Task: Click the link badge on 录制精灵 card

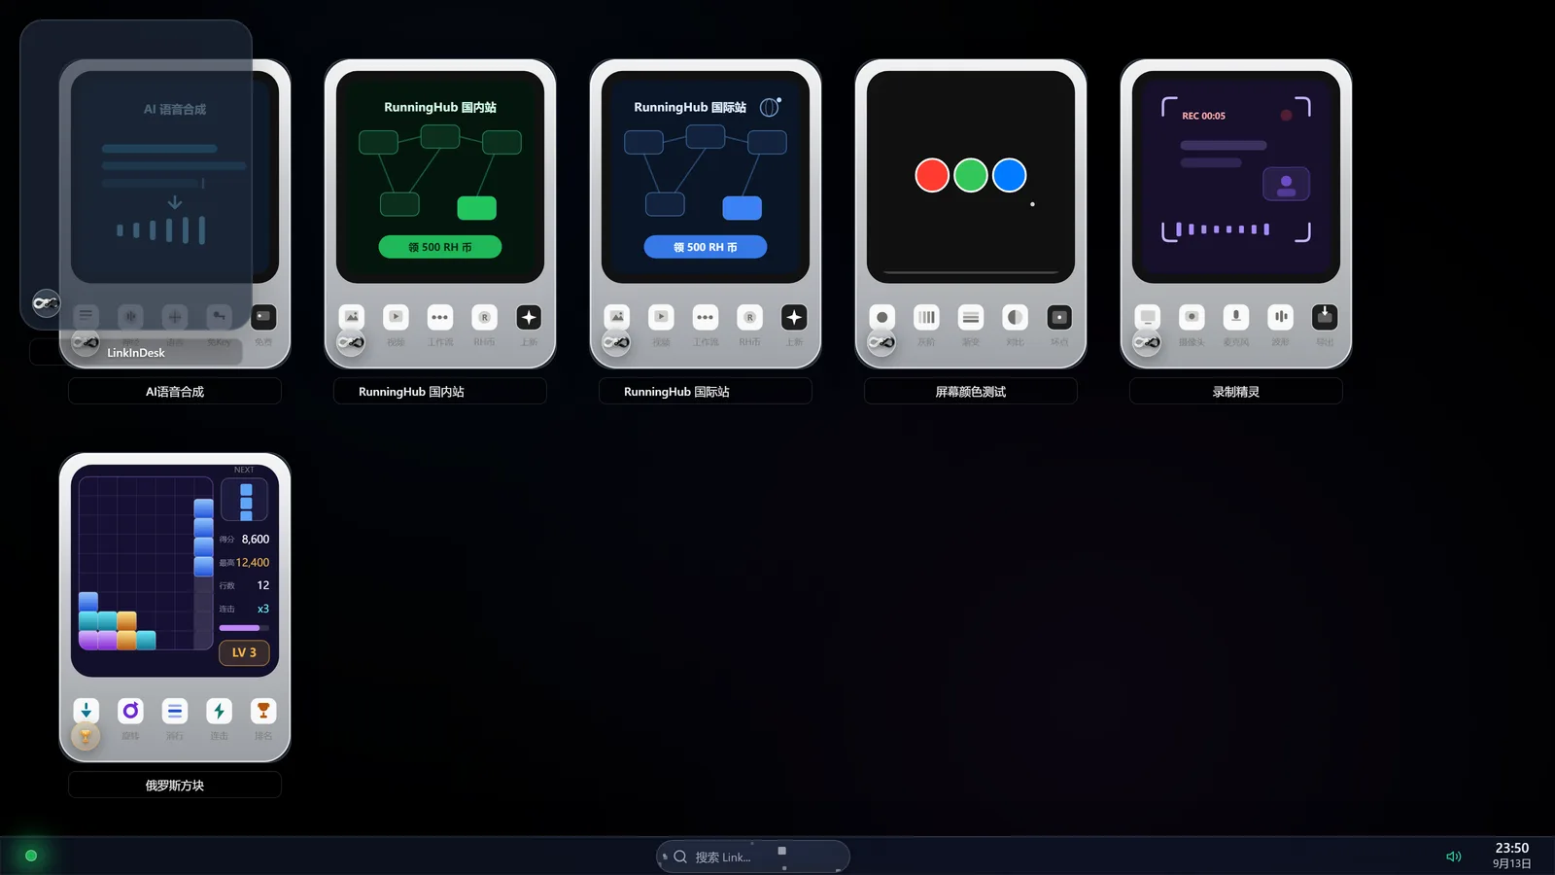Action: pos(1147,342)
